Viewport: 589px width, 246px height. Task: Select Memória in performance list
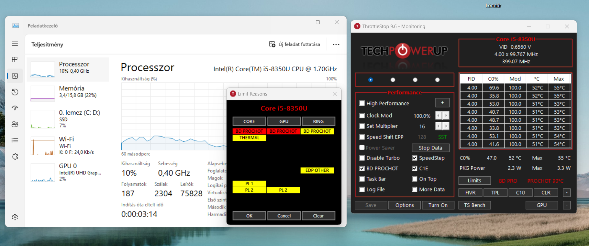[68, 93]
